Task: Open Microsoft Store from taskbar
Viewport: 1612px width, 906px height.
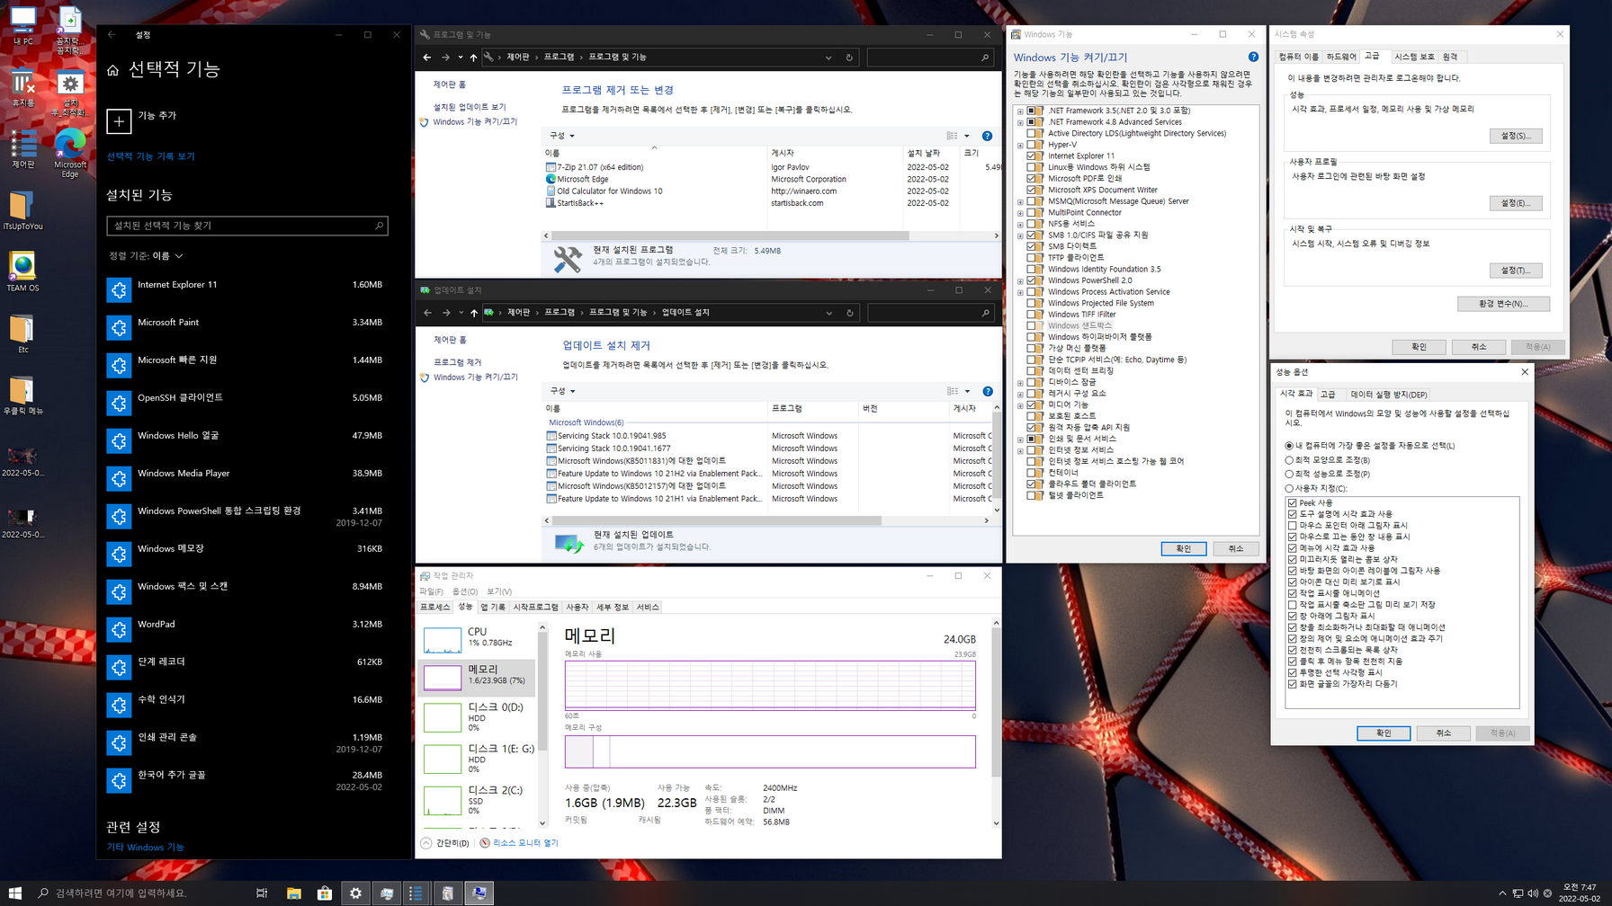Action: (x=325, y=893)
